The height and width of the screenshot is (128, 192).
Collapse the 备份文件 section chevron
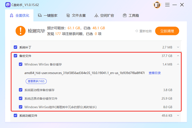[178, 56]
